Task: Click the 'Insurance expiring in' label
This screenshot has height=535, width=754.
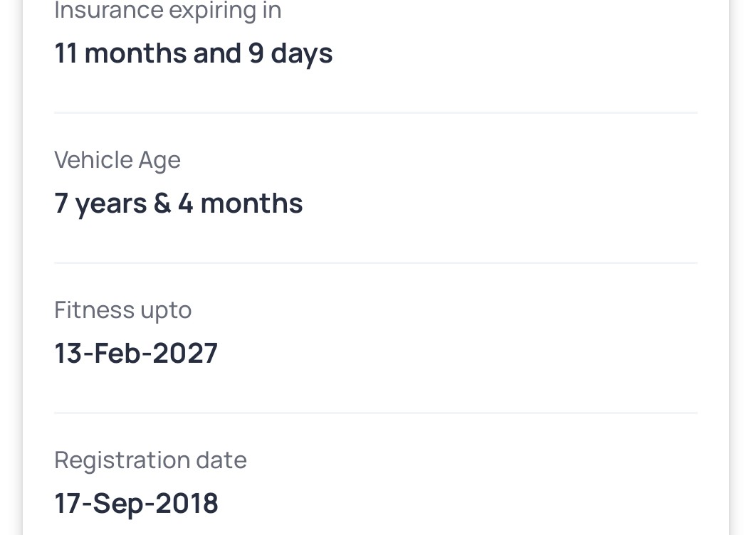Action: pos(167,11)
